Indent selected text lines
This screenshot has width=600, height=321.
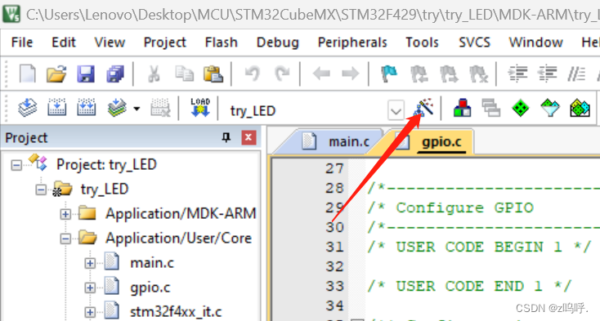pyautogui.click(x=517, y=74)
